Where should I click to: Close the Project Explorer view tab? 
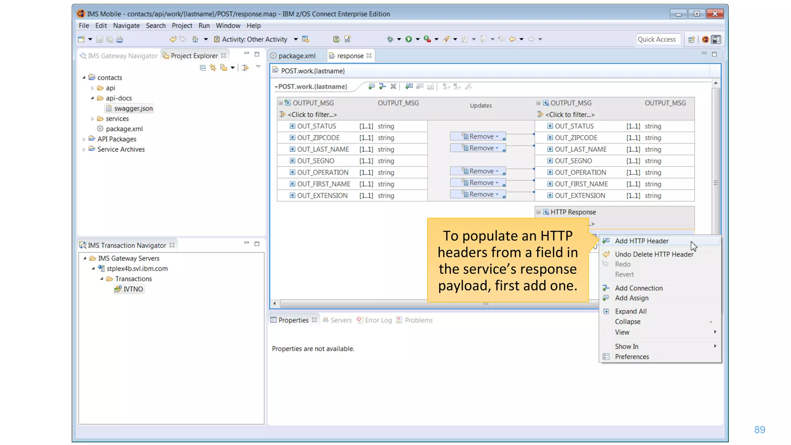tap(224, 56)
